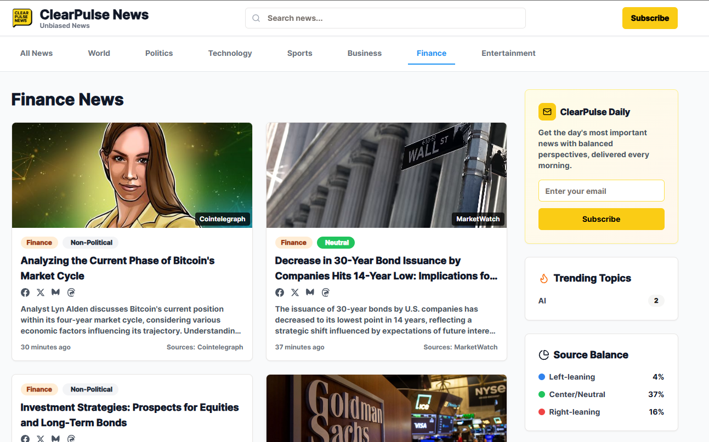Click the Finance News page heading
709x442 pixels.
click(67, 99)
